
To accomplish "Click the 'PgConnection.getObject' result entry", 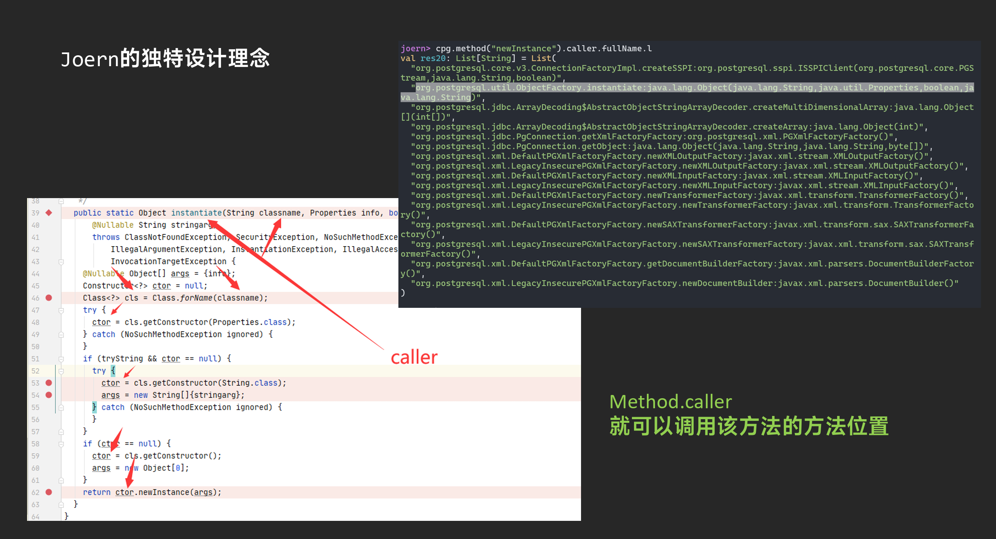I will coord(672,146).
